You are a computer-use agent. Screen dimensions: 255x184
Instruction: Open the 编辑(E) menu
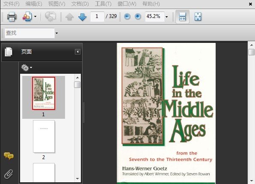point(34,4)
